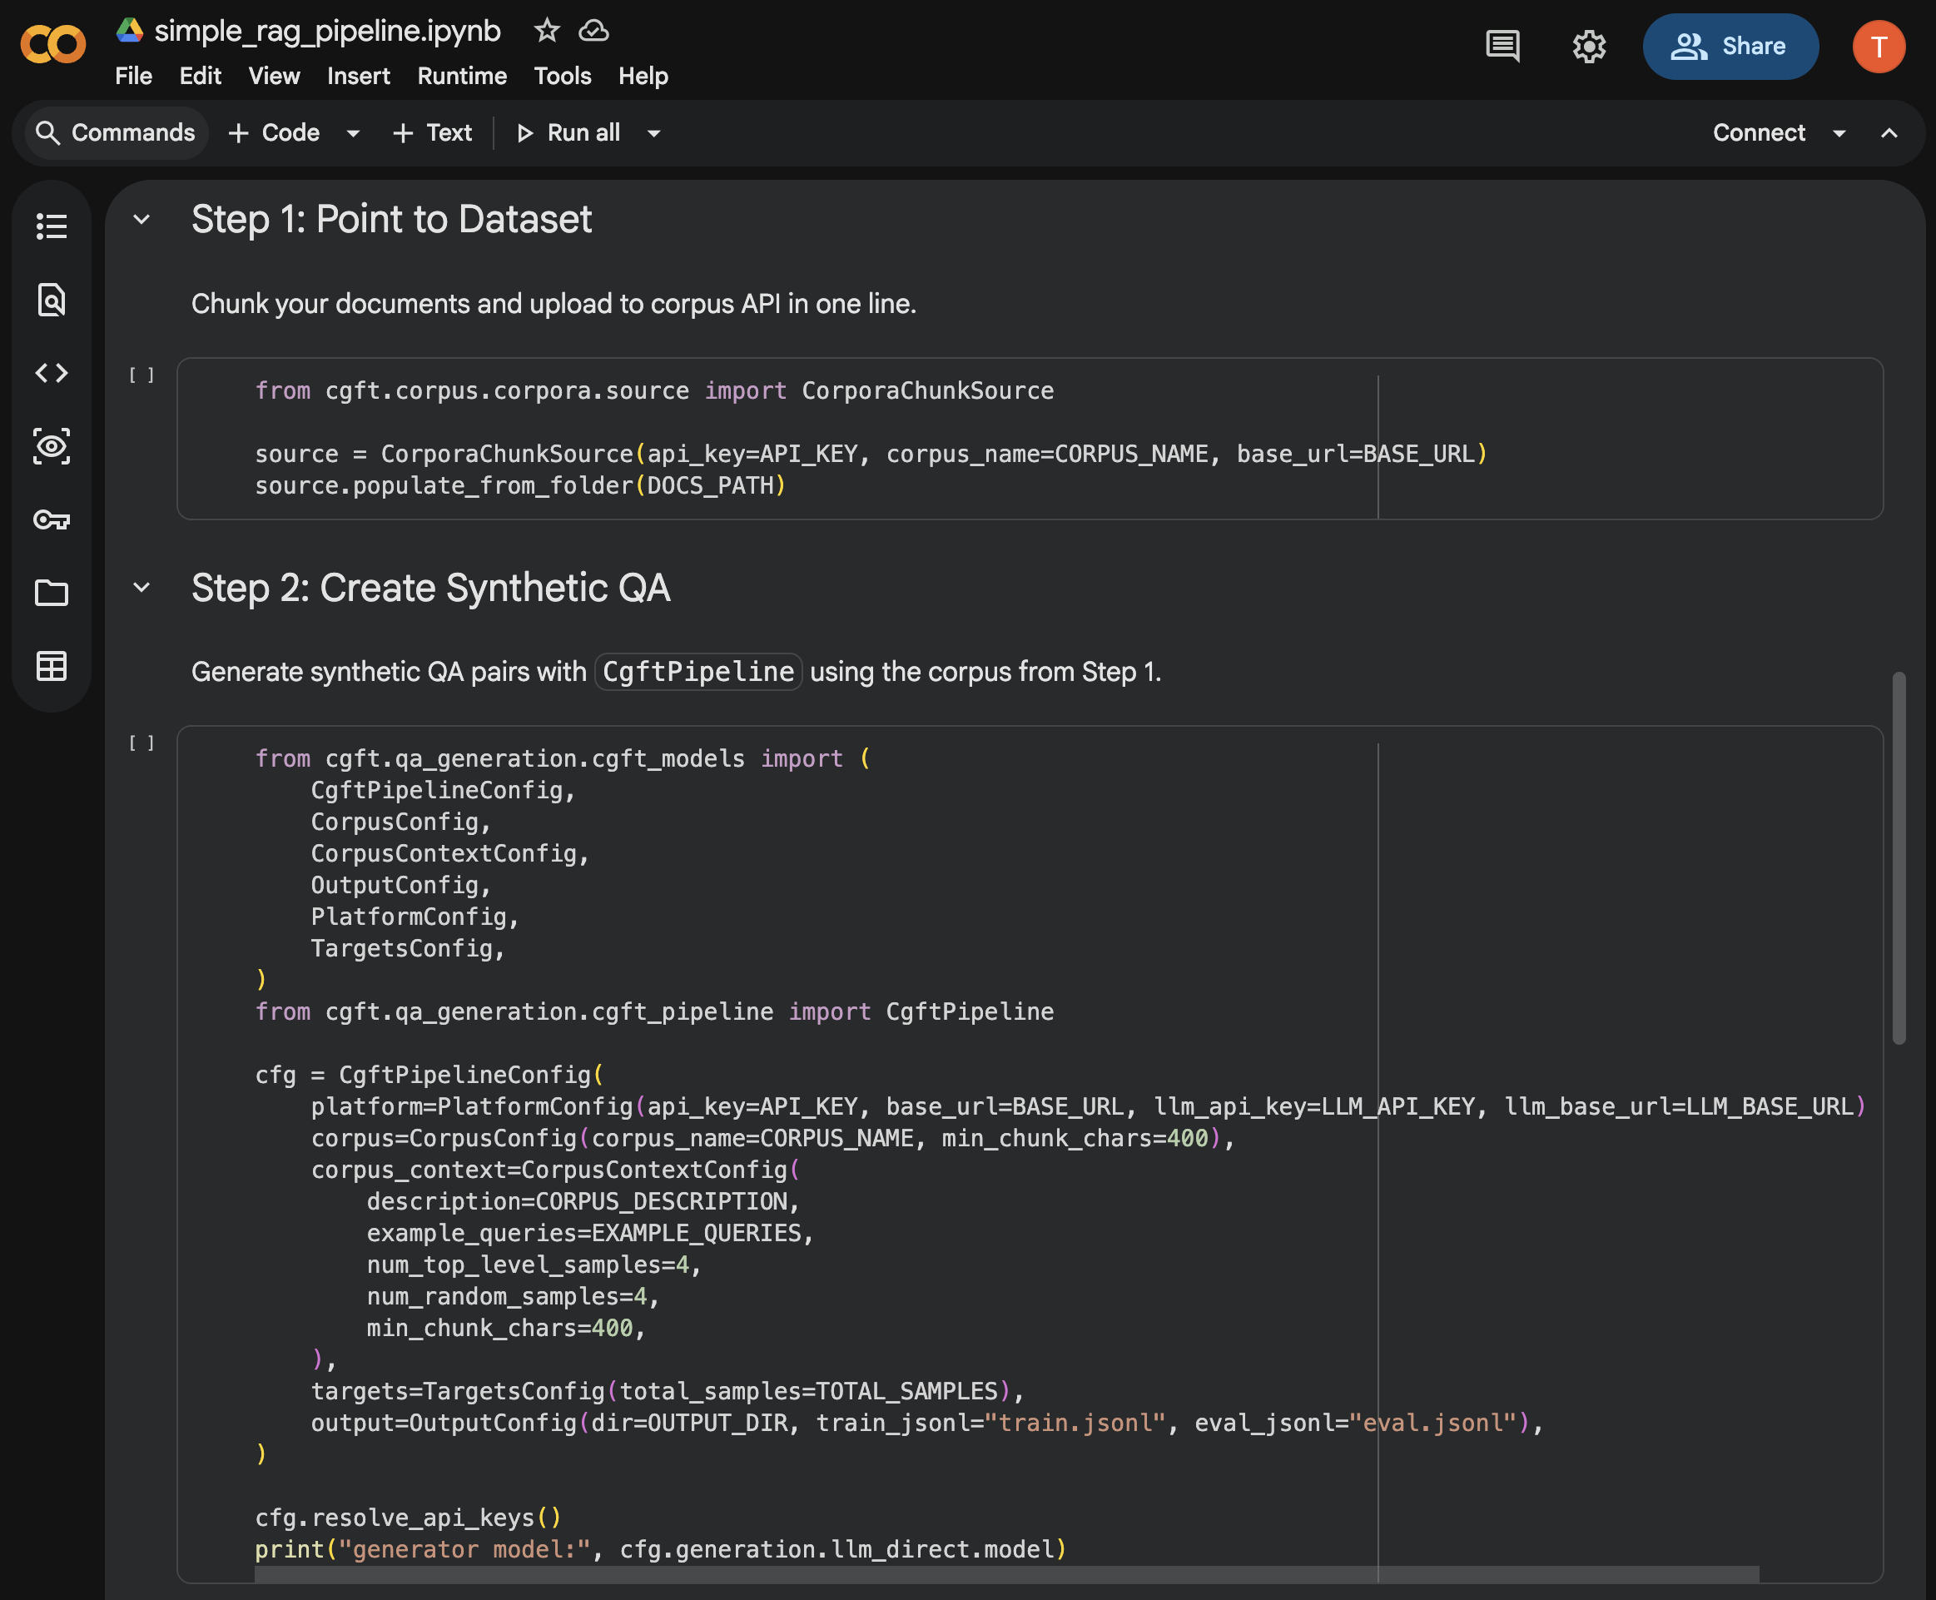The width and height of the screenshot is (1936, 1600).
Task: Open the Colab home logo
Action: click(53, 44)
